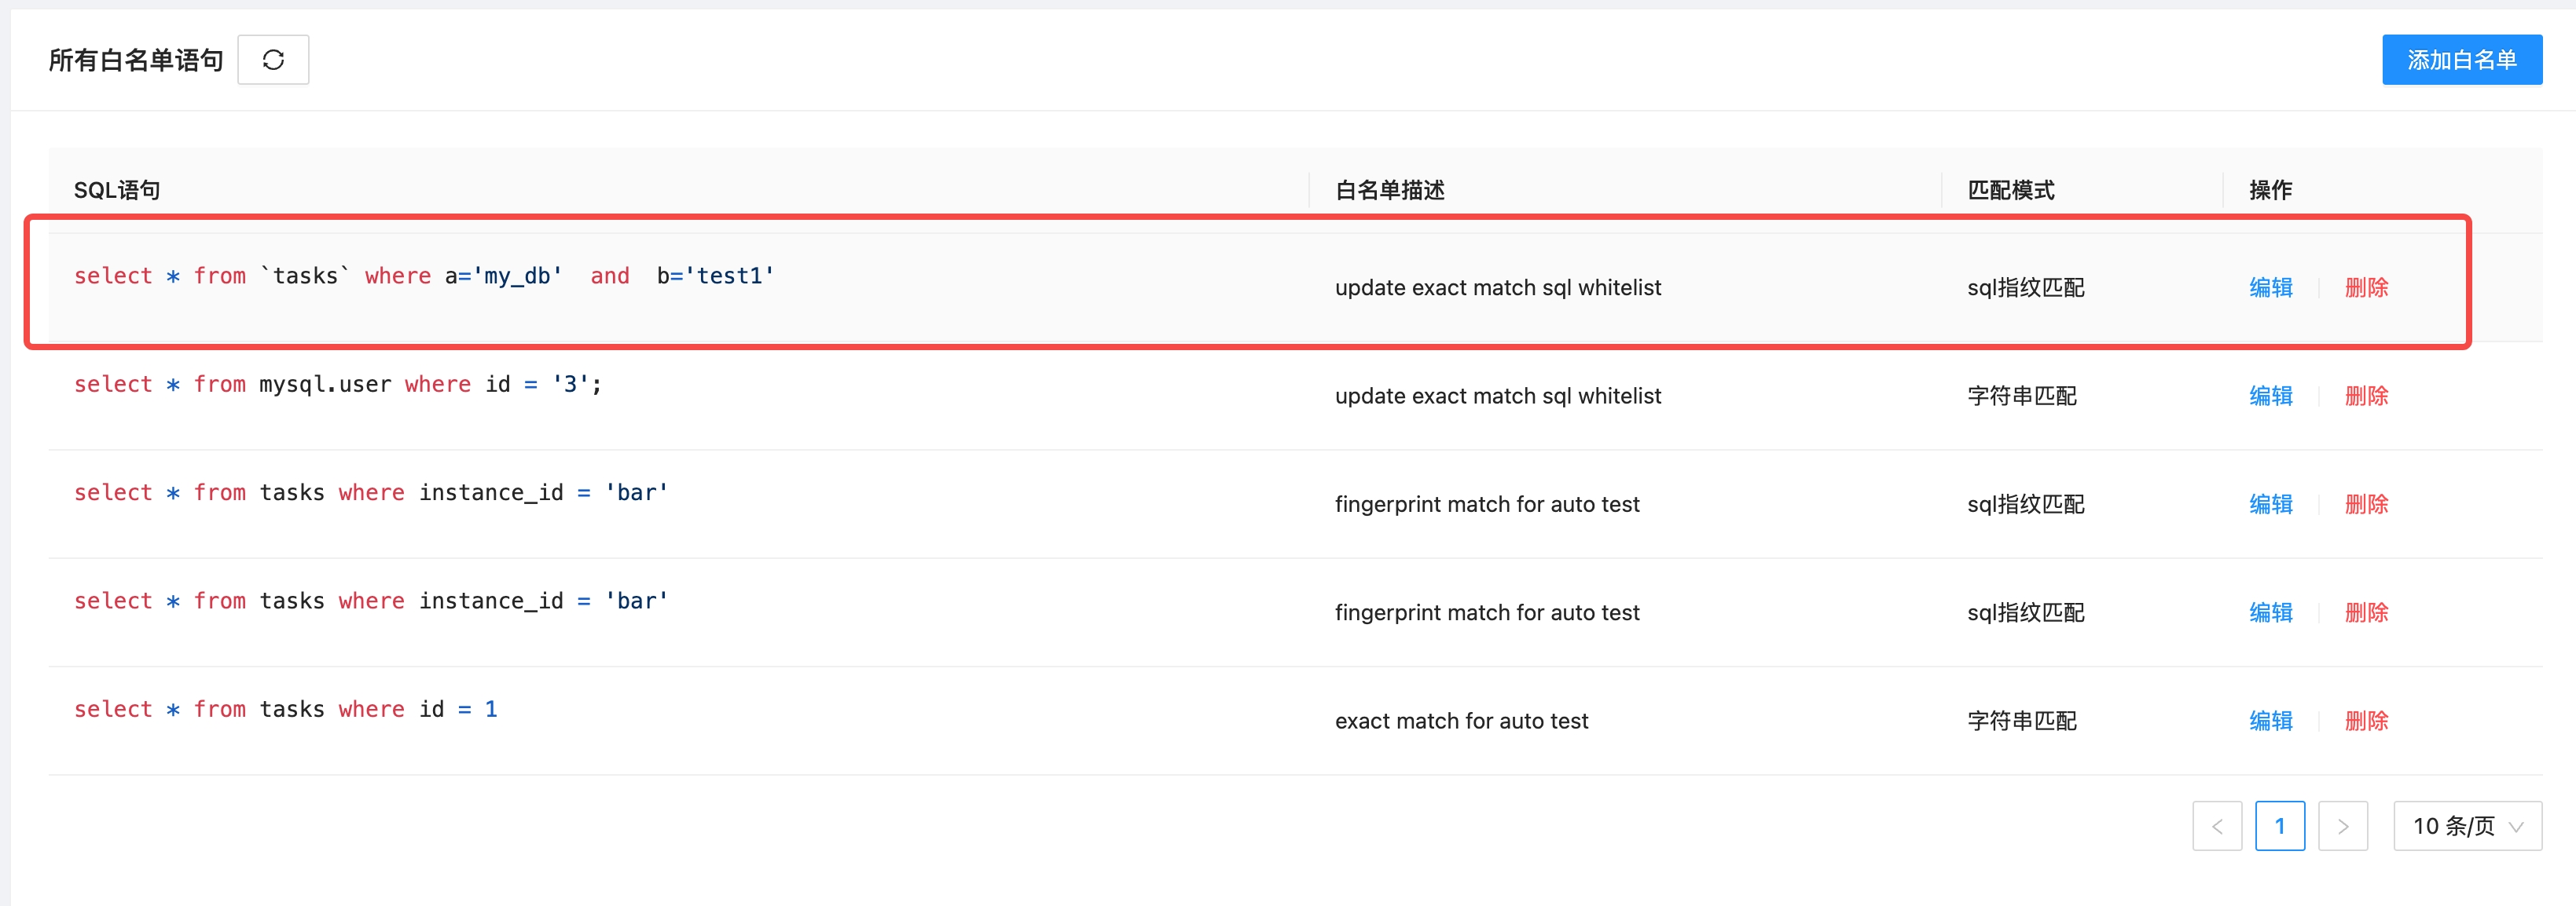Go to previous page arrow
2576x906 pixels.
pos(2217,826)
